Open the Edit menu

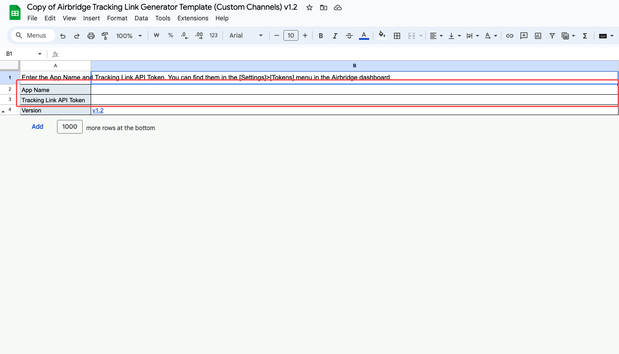coord(50,18)
